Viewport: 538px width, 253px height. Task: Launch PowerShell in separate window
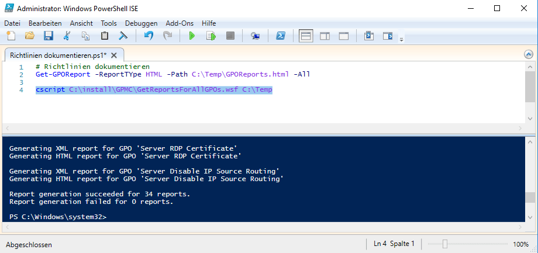(x=281, y=36)
